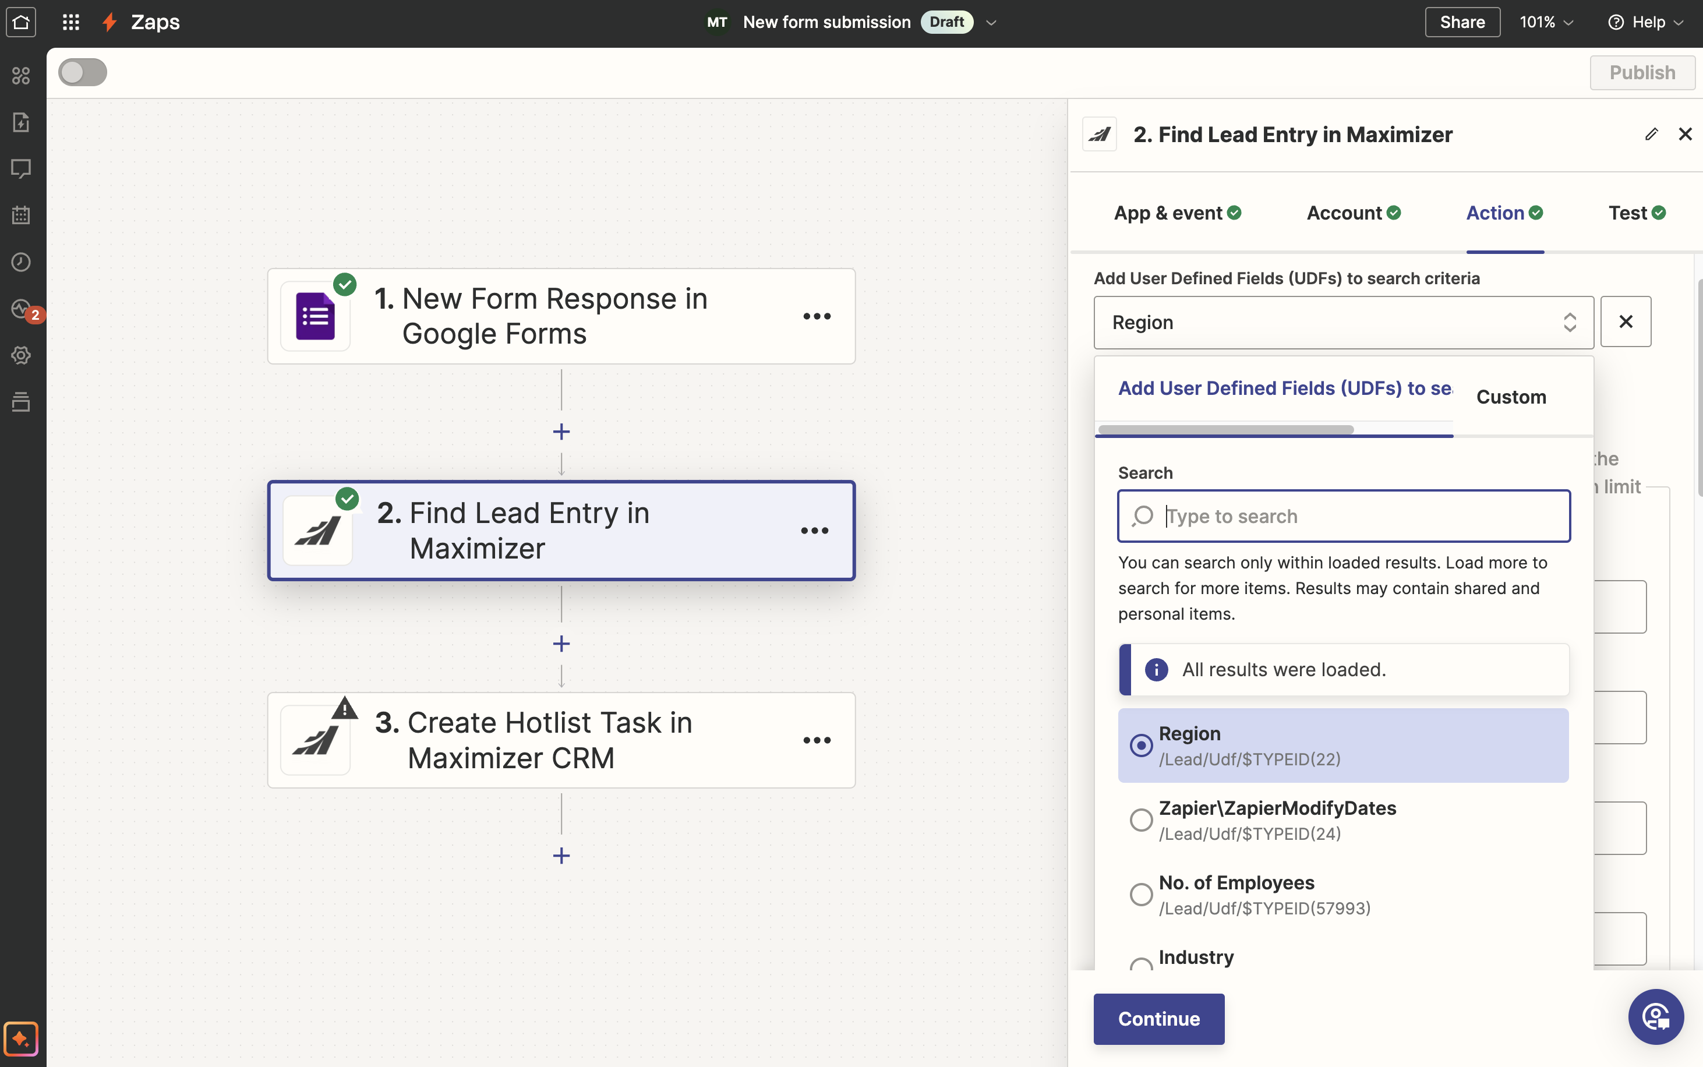Image resolution: width=1703 pixels, height=1067 pixels.
Task: Expand the Zap name dropdown chevron
Action: click(991, 23)
